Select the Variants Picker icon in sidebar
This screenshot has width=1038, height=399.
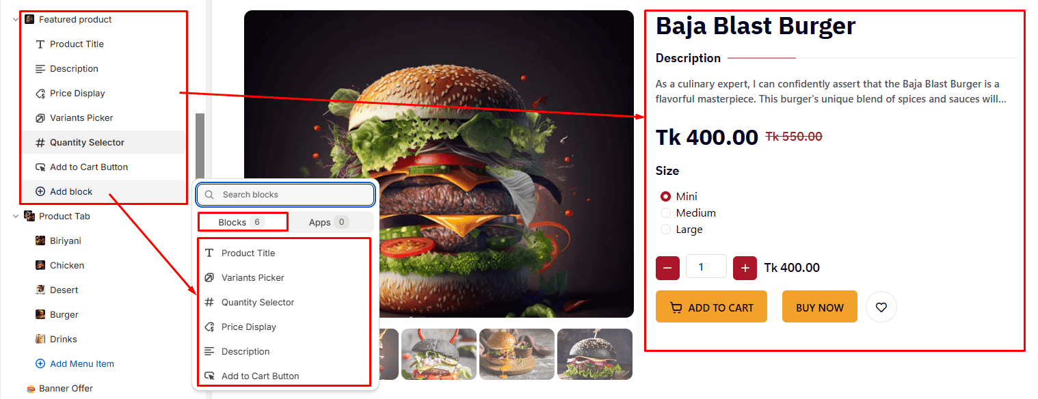point(40,118)
